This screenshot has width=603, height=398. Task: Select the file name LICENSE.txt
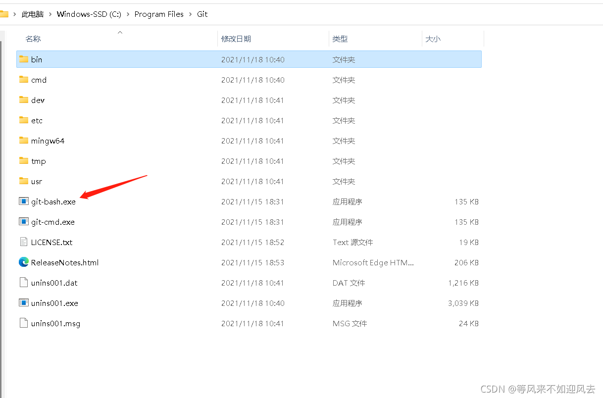pyautogui.click(x=52, y=242)
